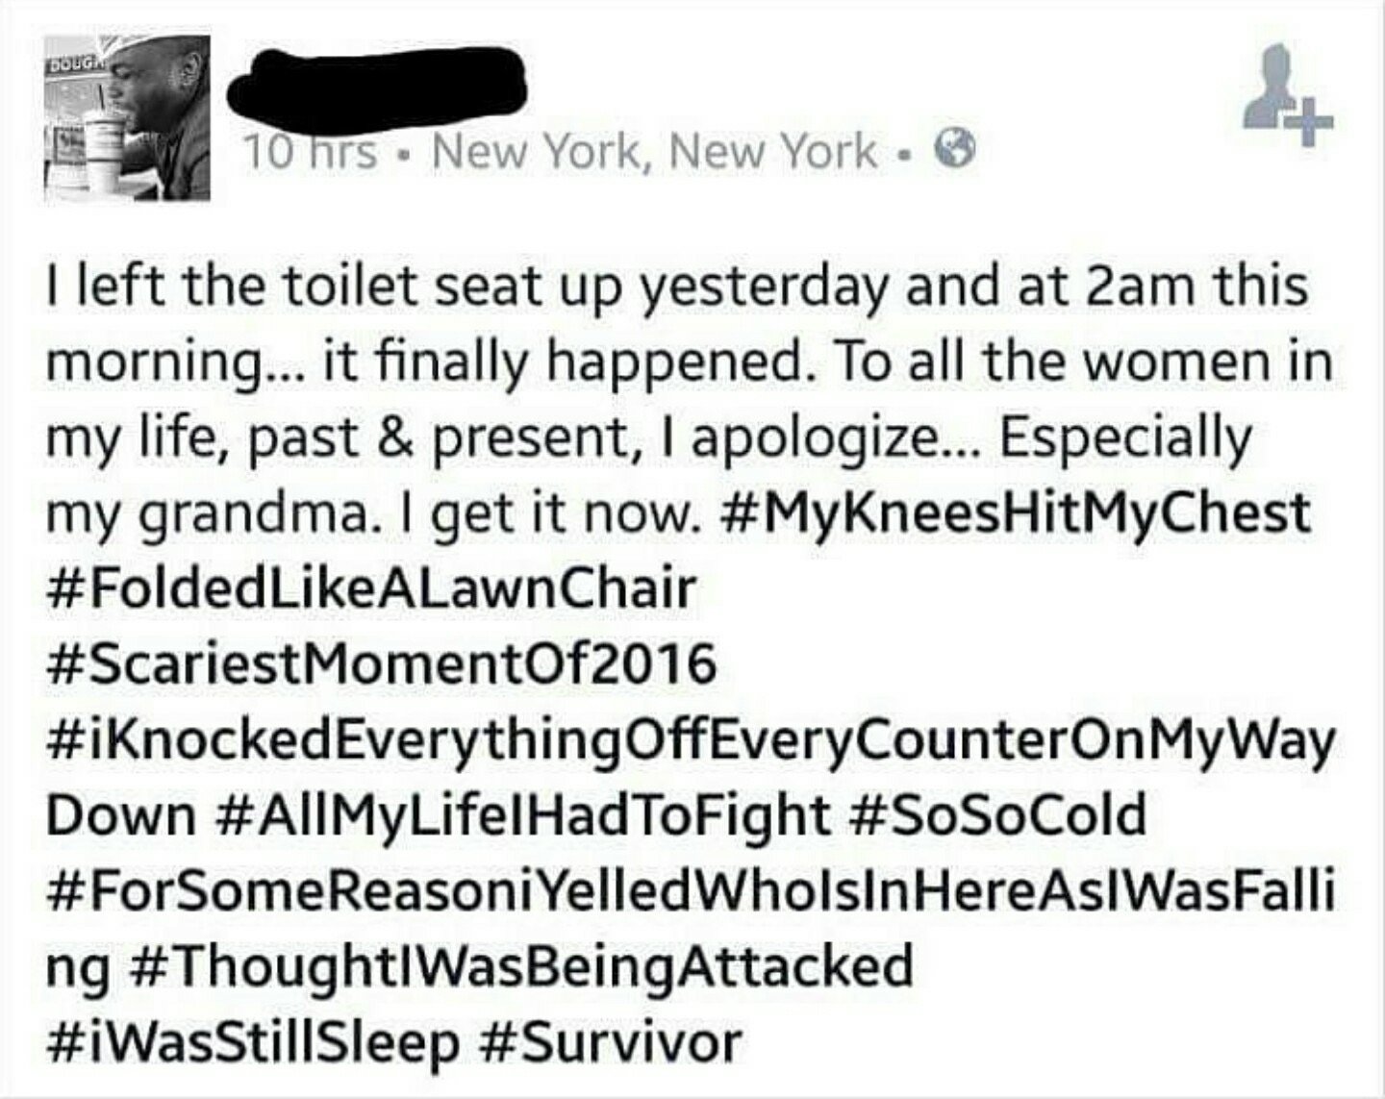Open the #ScariestMomentOf2016 hashtag

pyautogui.click(x=381, y=662)
